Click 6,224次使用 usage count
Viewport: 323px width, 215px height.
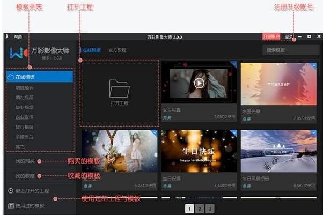pyautogui.click(x=145, y=186)
